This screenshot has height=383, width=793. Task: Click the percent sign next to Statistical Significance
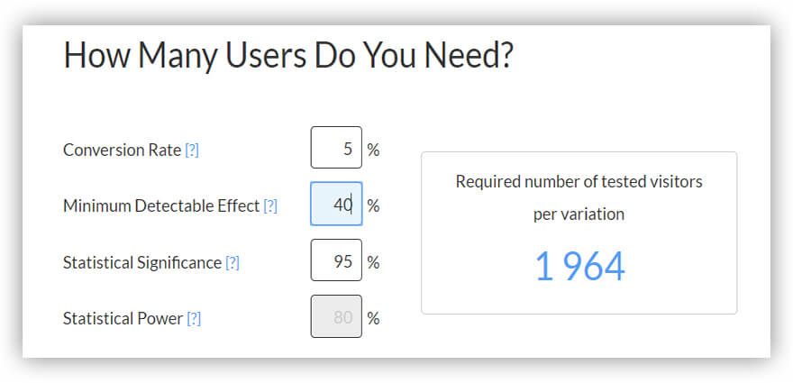pos(373,263)
